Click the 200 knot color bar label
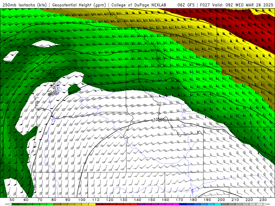The width and height of the screenshot is (275, 206). [221, 200]
